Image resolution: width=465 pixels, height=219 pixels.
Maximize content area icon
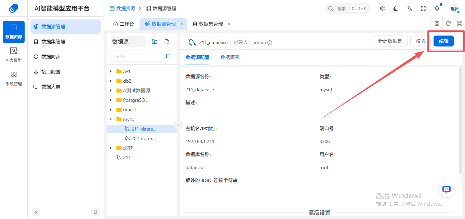pyautogui.click(x=460, y=24)
